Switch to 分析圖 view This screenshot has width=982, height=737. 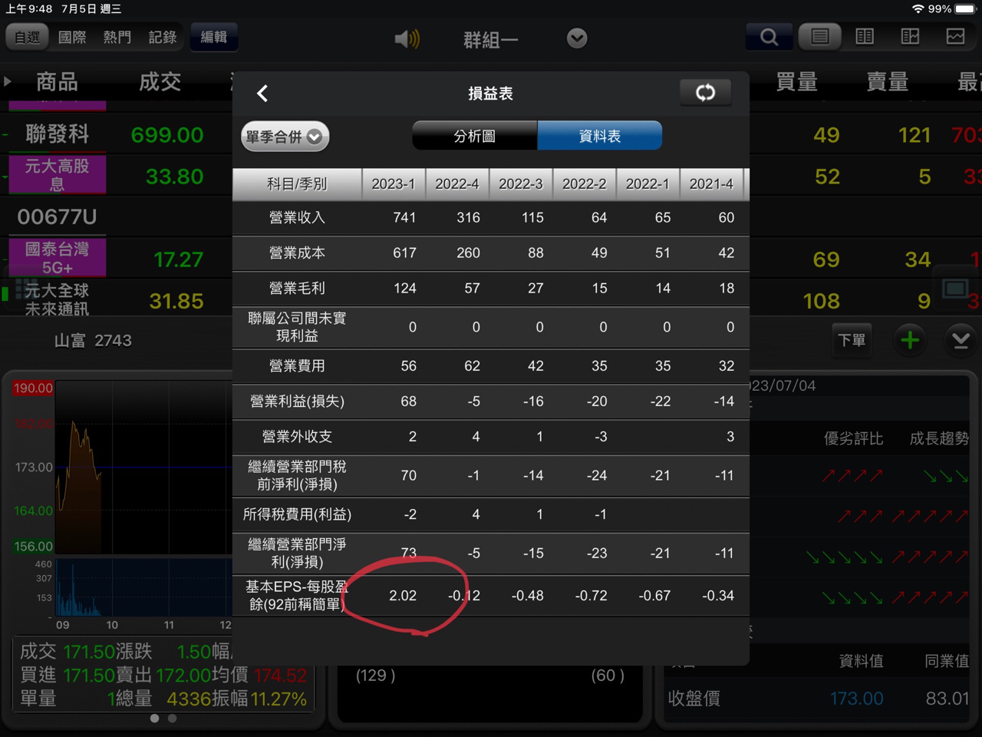[x=475, y=136]
